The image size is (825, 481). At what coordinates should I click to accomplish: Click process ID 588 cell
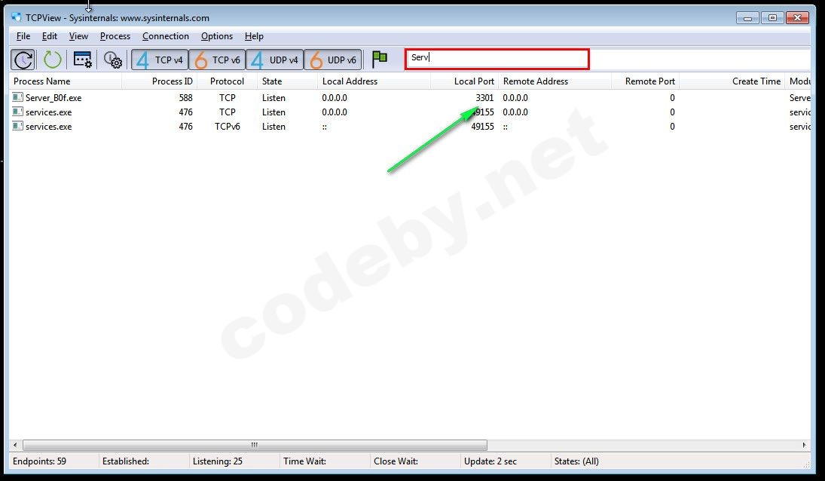pos(186,97)
